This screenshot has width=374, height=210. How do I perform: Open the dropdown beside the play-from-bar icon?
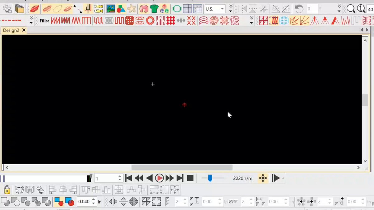click(283, 178)
